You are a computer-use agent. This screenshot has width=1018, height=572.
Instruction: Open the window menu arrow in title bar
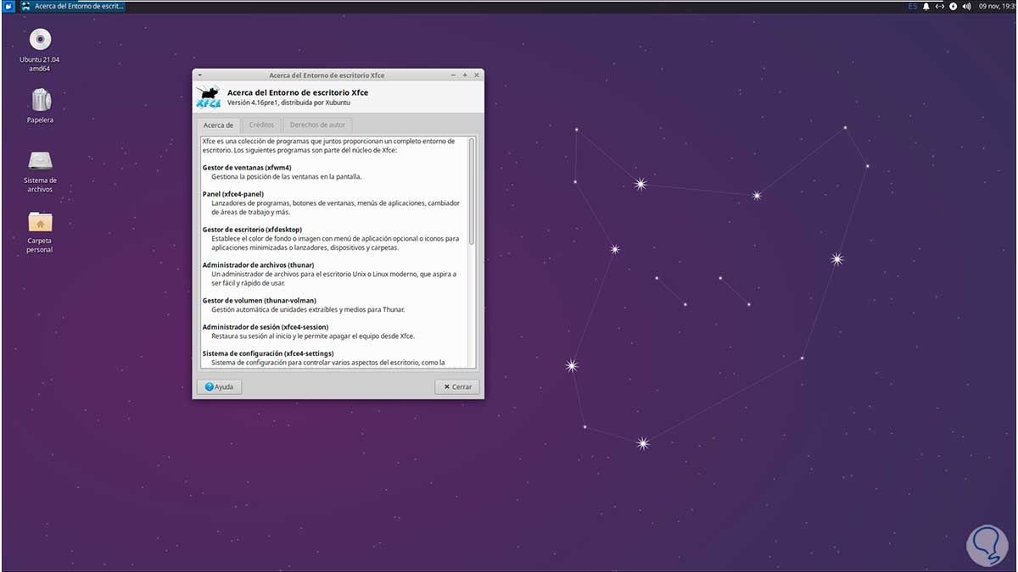click(199, 75)
